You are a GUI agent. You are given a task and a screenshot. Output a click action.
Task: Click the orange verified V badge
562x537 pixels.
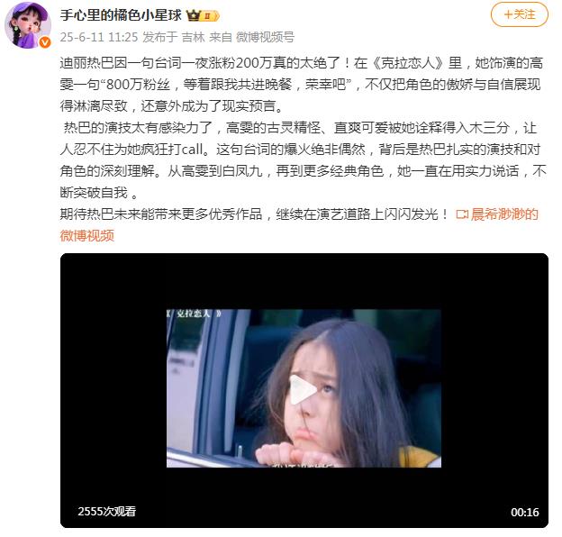click(45, 42)
